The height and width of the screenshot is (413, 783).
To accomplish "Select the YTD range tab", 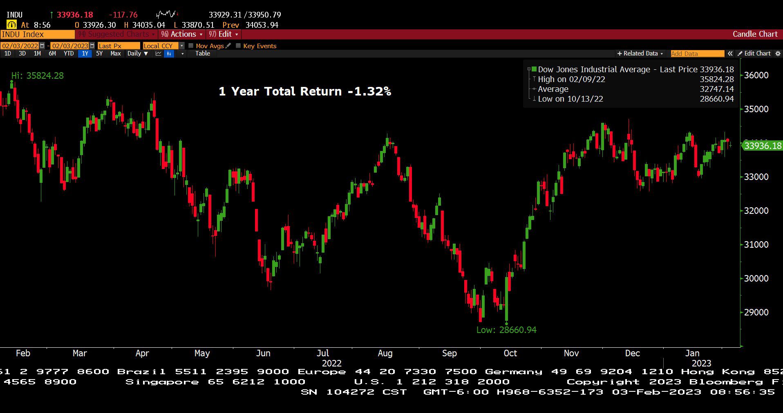I will [x=69, y=53].
